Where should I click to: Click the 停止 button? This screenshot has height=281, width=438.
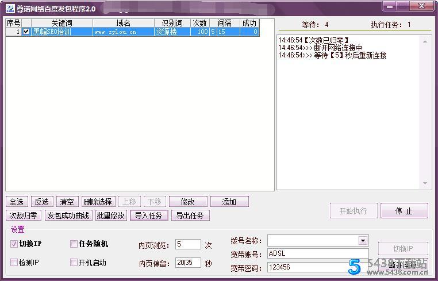pos(404,211)
